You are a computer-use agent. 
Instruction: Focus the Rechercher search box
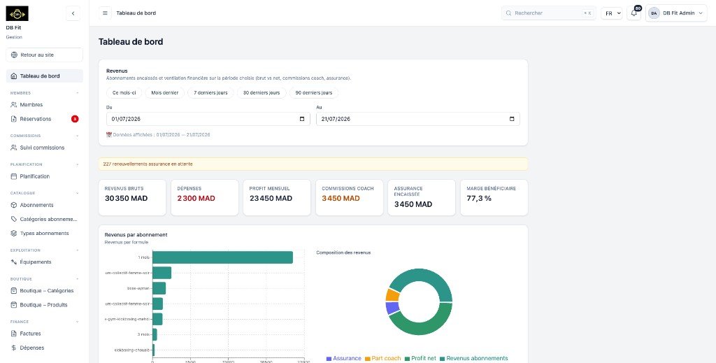548,13
